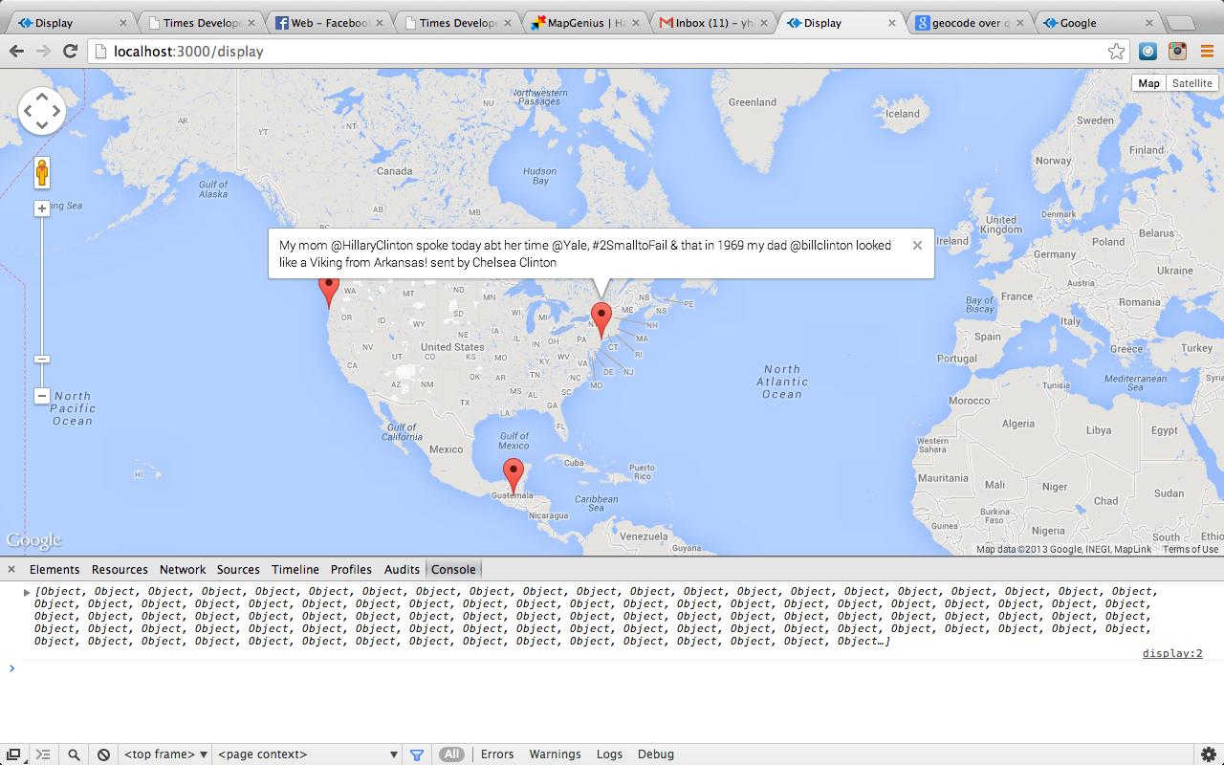
Task: Open the Chrome hamburger menu
Action: (1206, 52)
